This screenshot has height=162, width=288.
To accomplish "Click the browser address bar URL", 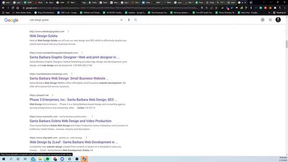I will click(x=112, y=8).
